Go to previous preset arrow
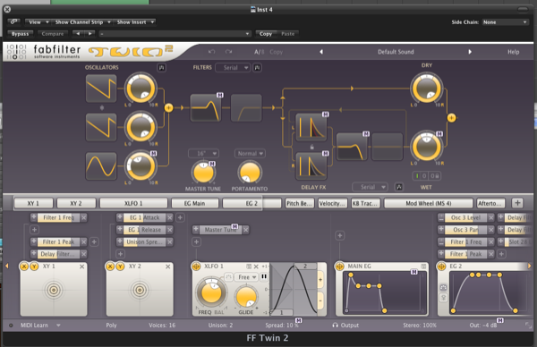This screenshot has width=537, height=347. (x=321, y=52)
